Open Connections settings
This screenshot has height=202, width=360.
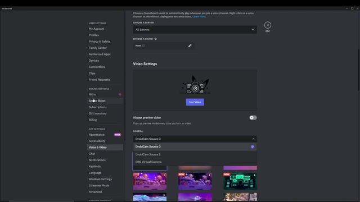click(x=97, y=67)
